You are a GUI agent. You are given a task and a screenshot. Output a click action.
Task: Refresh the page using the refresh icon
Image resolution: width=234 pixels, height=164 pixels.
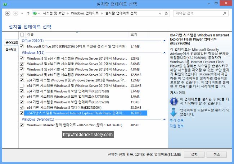click(x=166, y=14)
